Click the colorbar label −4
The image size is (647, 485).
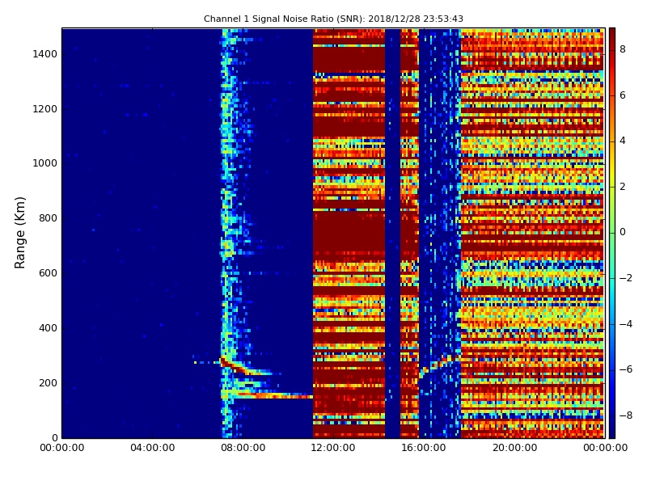pos(626,324)
